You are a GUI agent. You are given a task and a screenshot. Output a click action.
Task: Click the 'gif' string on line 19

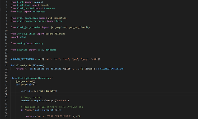94,59
